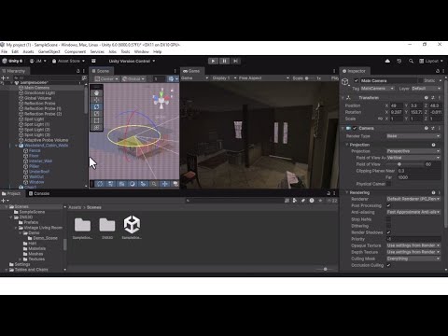This screenshot has height=336, width=448.
Task: Switch to the Console tab
Action: (39, 193)
